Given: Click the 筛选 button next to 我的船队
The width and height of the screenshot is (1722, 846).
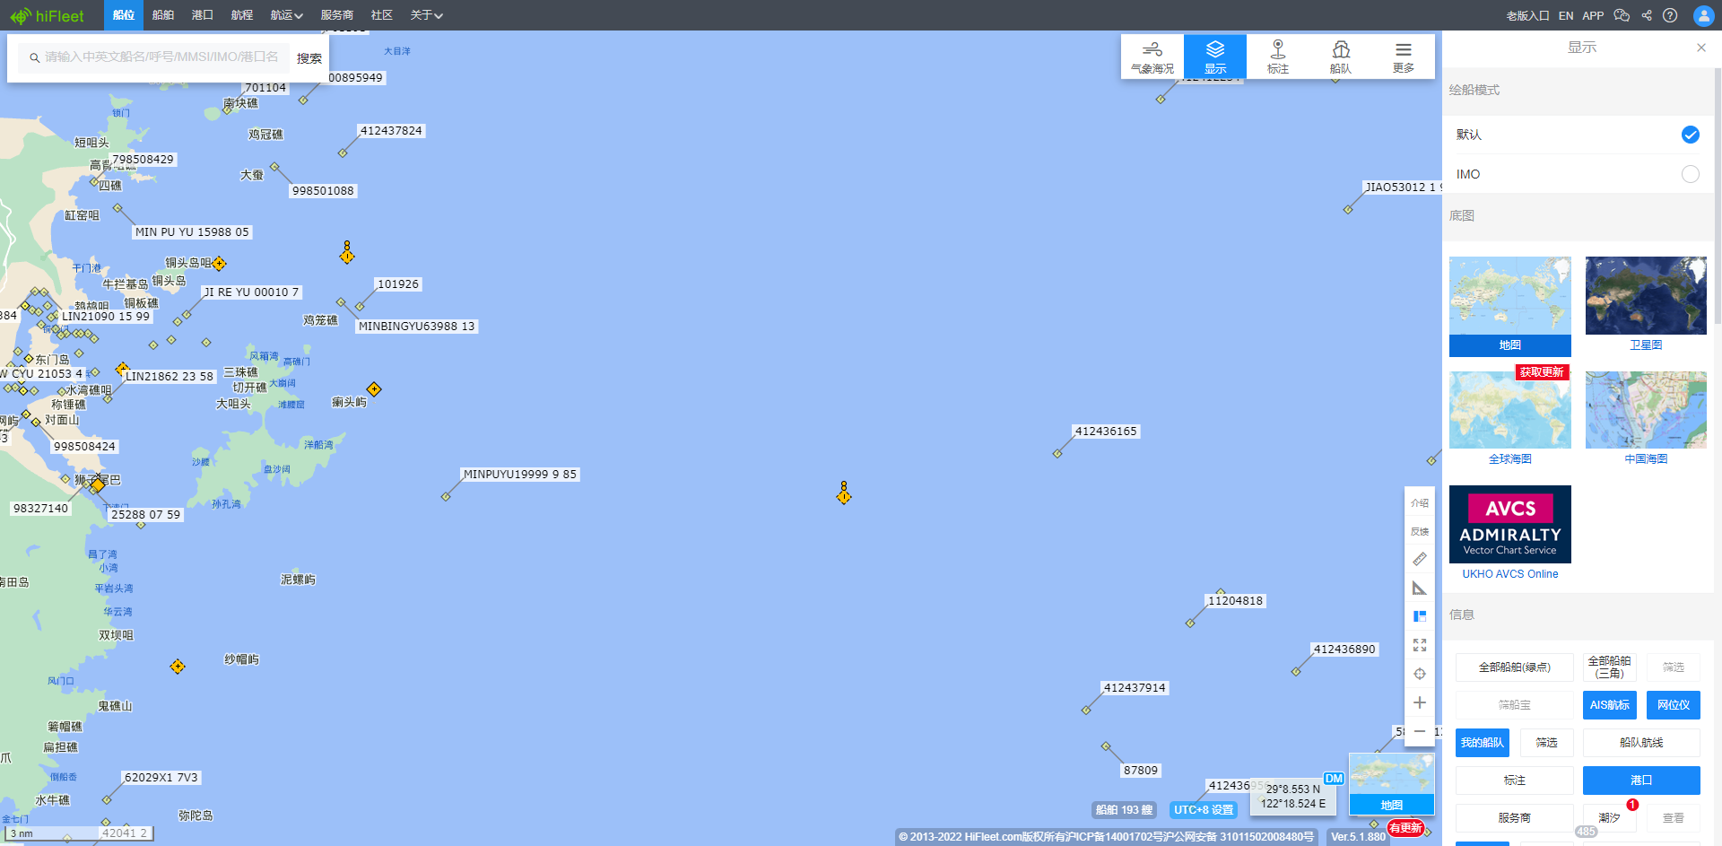Looking at the screenshot, I should point(1547,743).
